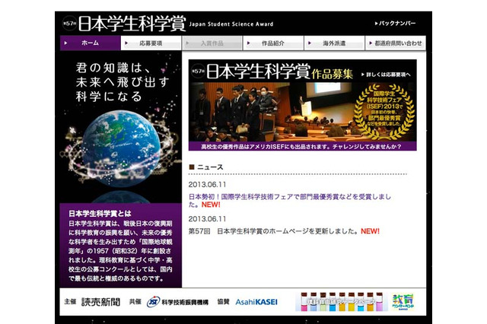
Task: Click the 日本学生科学賞 header logo
Action: (132, 24)
